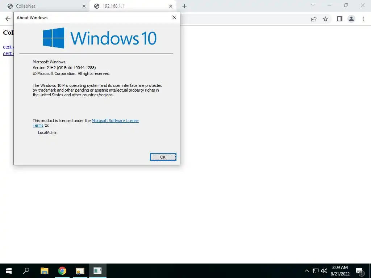371x278 pixels.
Task: Click Version 21H2 build text
Action: (x=64, y=68)
